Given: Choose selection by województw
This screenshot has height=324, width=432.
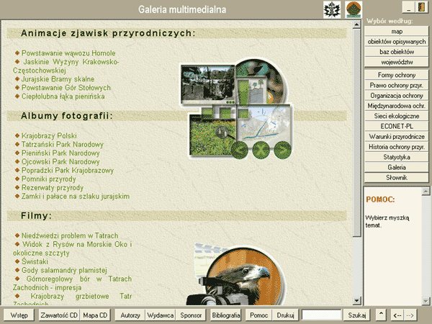Looking at the screenshot, I should click(x=397, y=63).
